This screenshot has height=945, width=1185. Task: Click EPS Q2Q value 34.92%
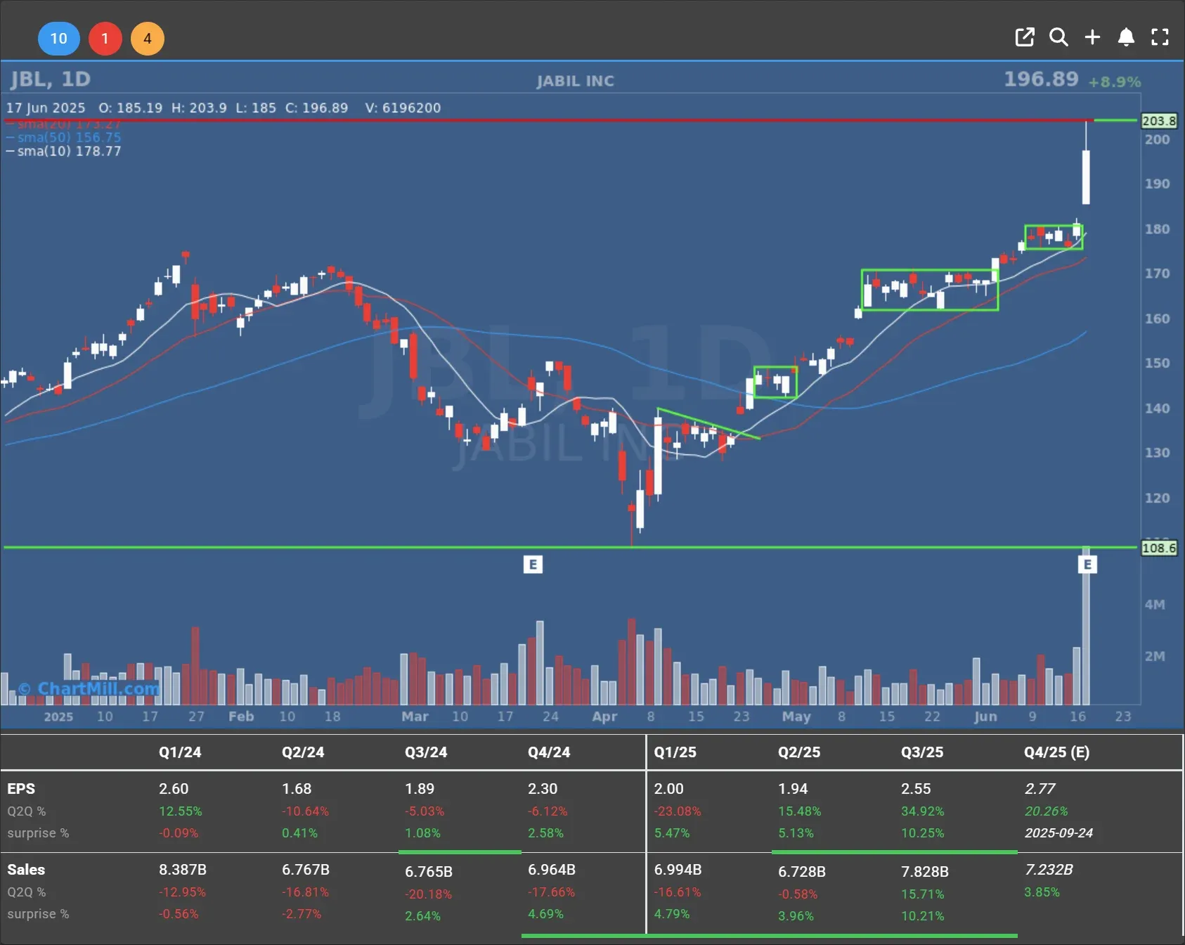pyautogui.click(x=923, y=811)
